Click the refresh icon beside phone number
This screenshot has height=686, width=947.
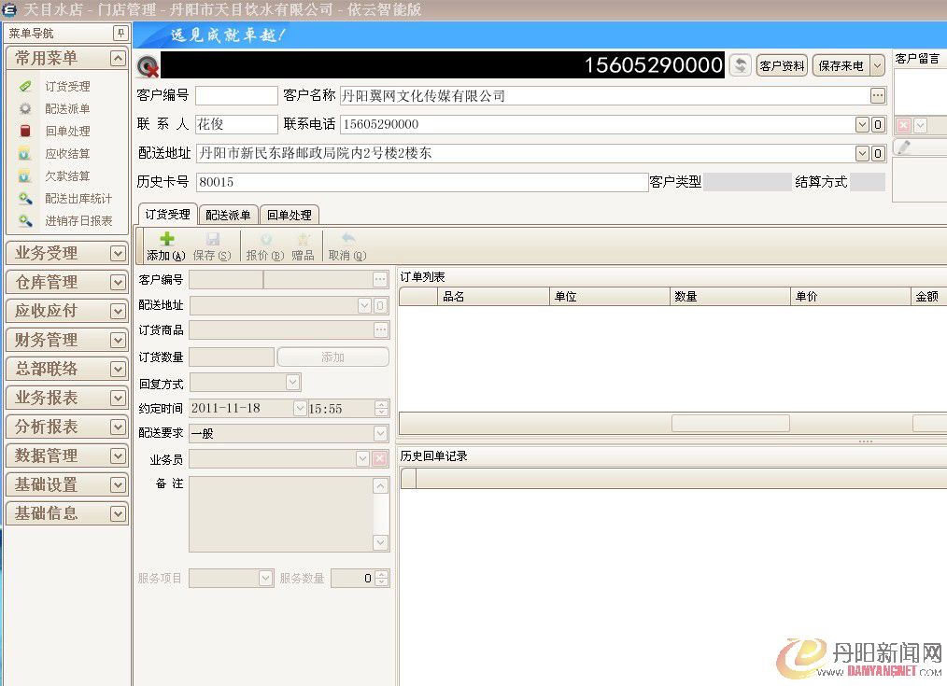[x=741, y=65]
